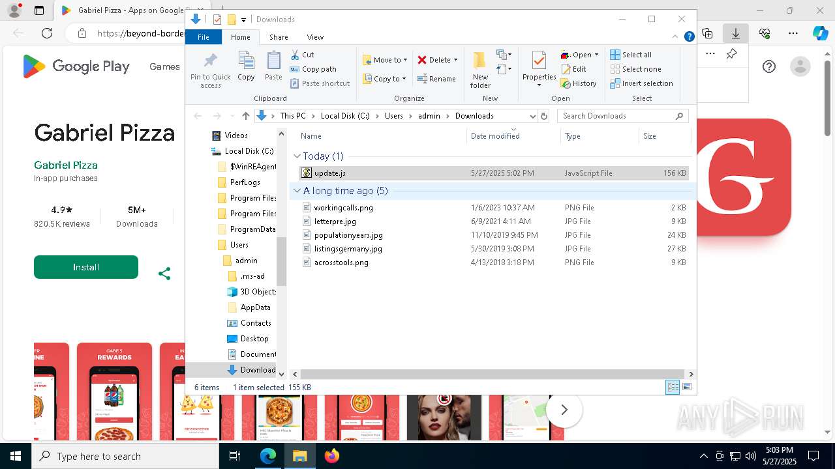The width and height of the screenshot is (835, 469).
Task: Select the update.js file
Action: (x=493, y=173)
